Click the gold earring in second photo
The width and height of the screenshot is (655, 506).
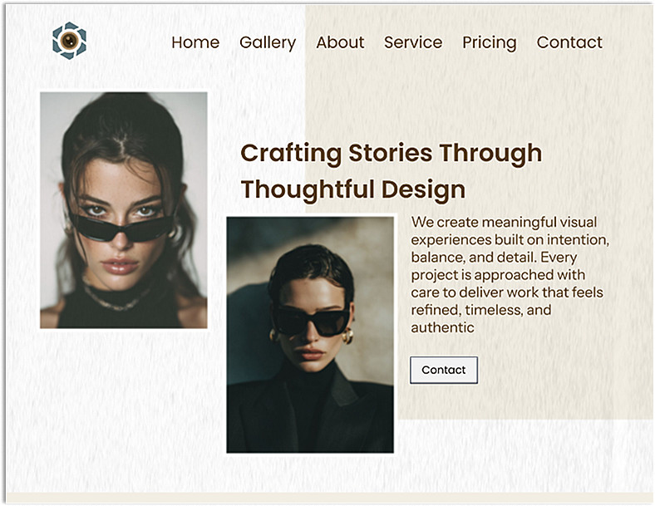[x=347, y=336]
